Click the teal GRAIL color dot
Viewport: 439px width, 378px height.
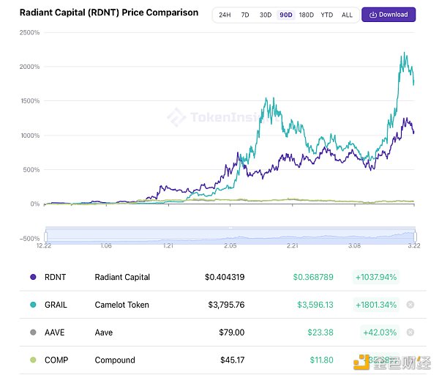(32, 305)
